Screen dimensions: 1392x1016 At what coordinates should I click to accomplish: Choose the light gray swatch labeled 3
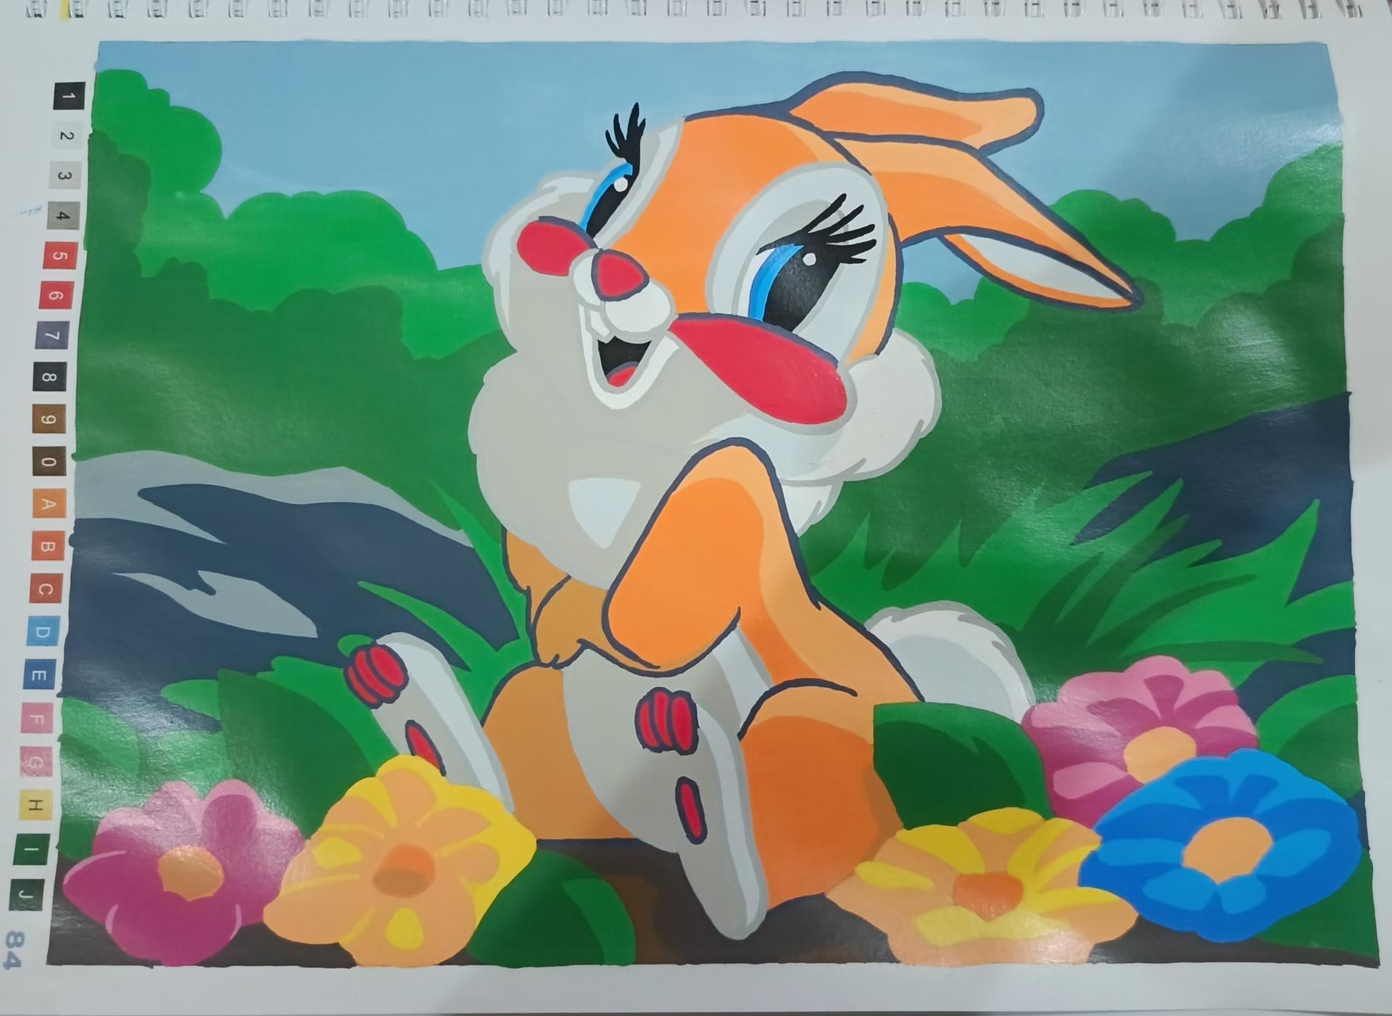[x=64, y=175]
